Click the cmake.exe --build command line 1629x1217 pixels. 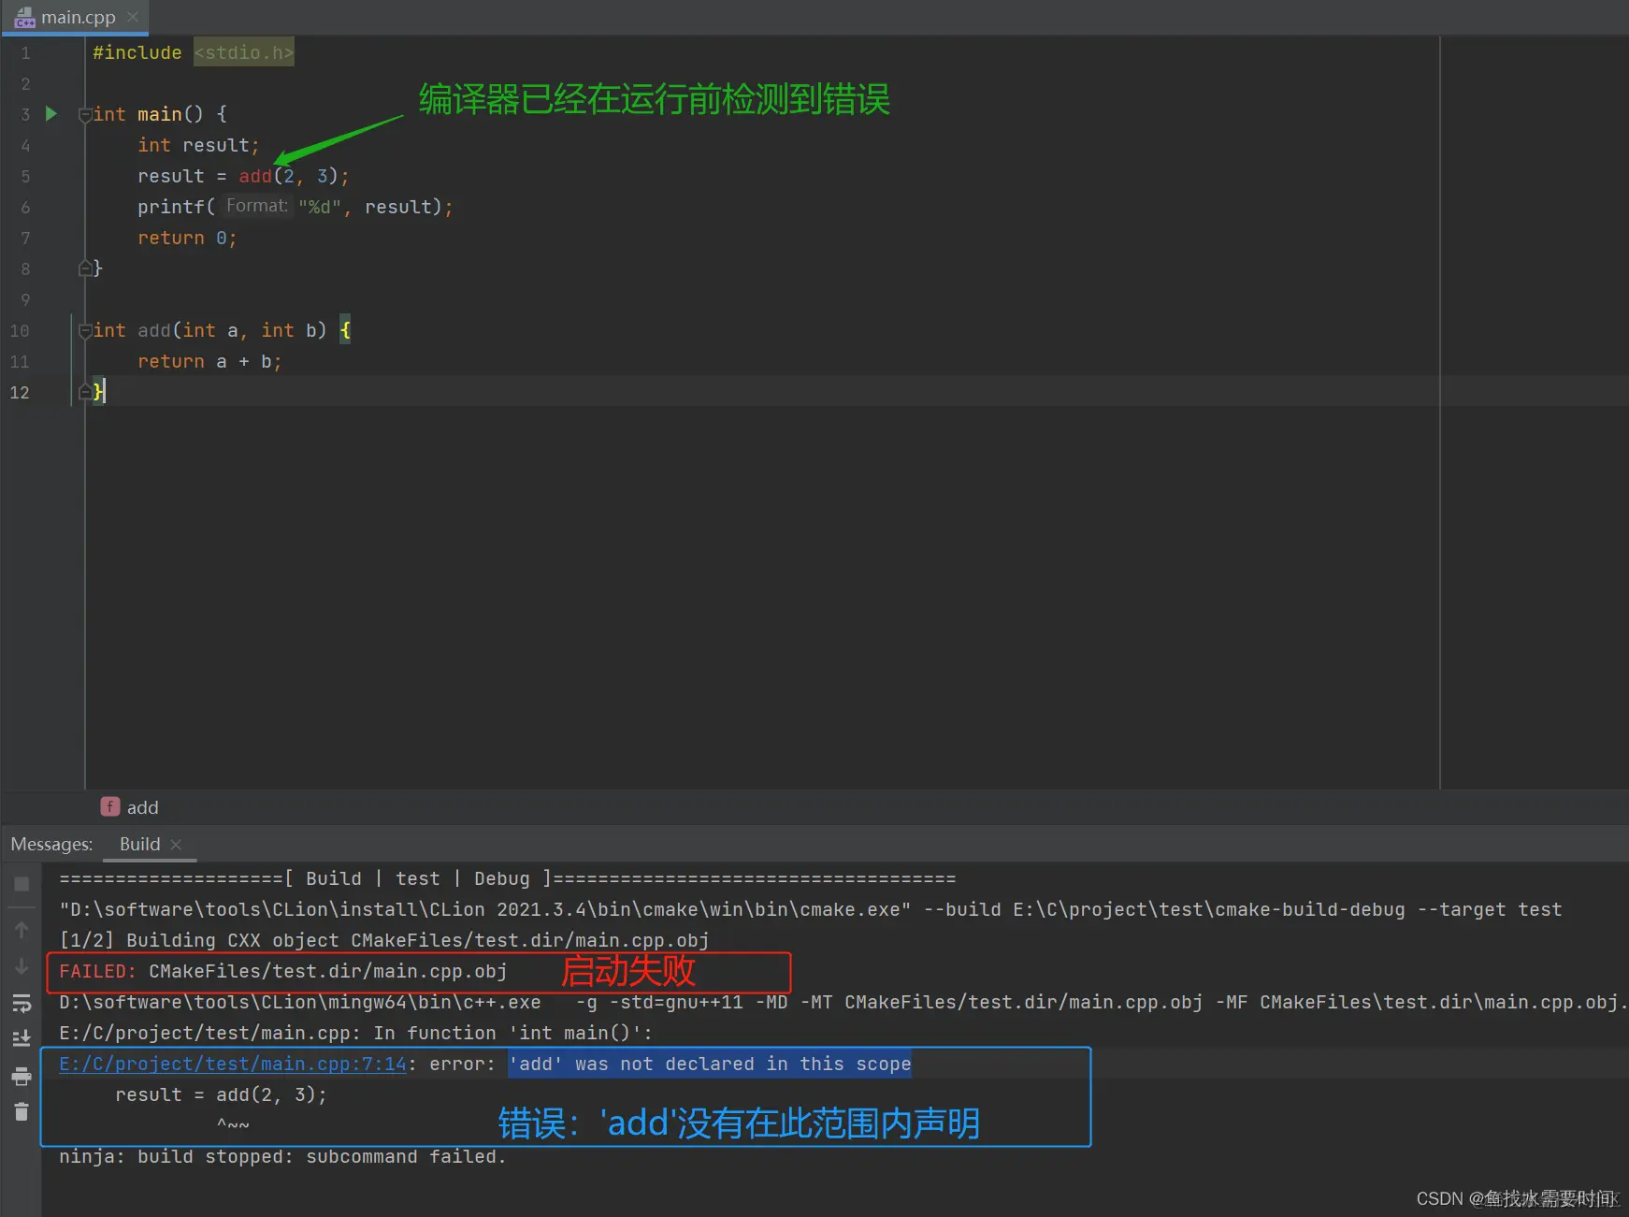coord(811,909)
